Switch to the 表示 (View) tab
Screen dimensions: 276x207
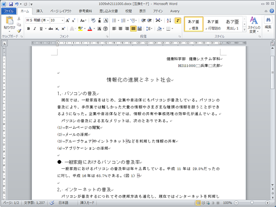(x=142, y=11)
